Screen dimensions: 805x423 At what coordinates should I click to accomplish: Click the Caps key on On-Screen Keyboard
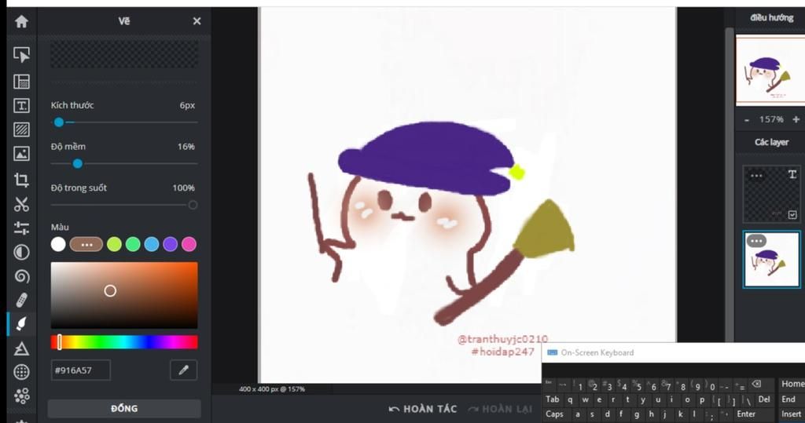(x=554, y=414)
